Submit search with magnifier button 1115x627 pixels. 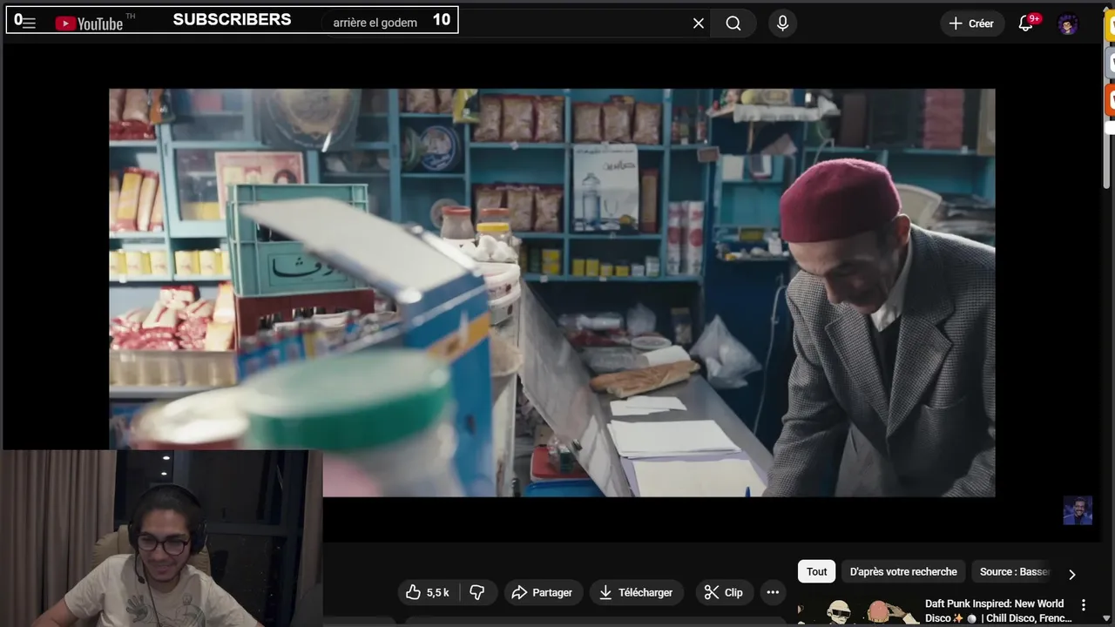coord(733,24)
